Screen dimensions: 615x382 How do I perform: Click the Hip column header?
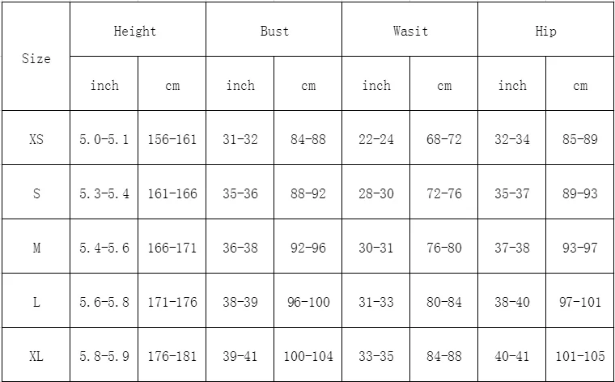546,29
